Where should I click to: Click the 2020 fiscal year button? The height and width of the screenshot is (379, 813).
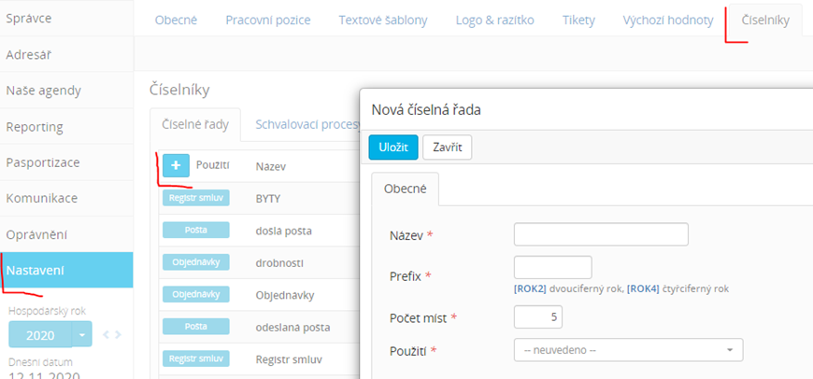click(40, 334)
